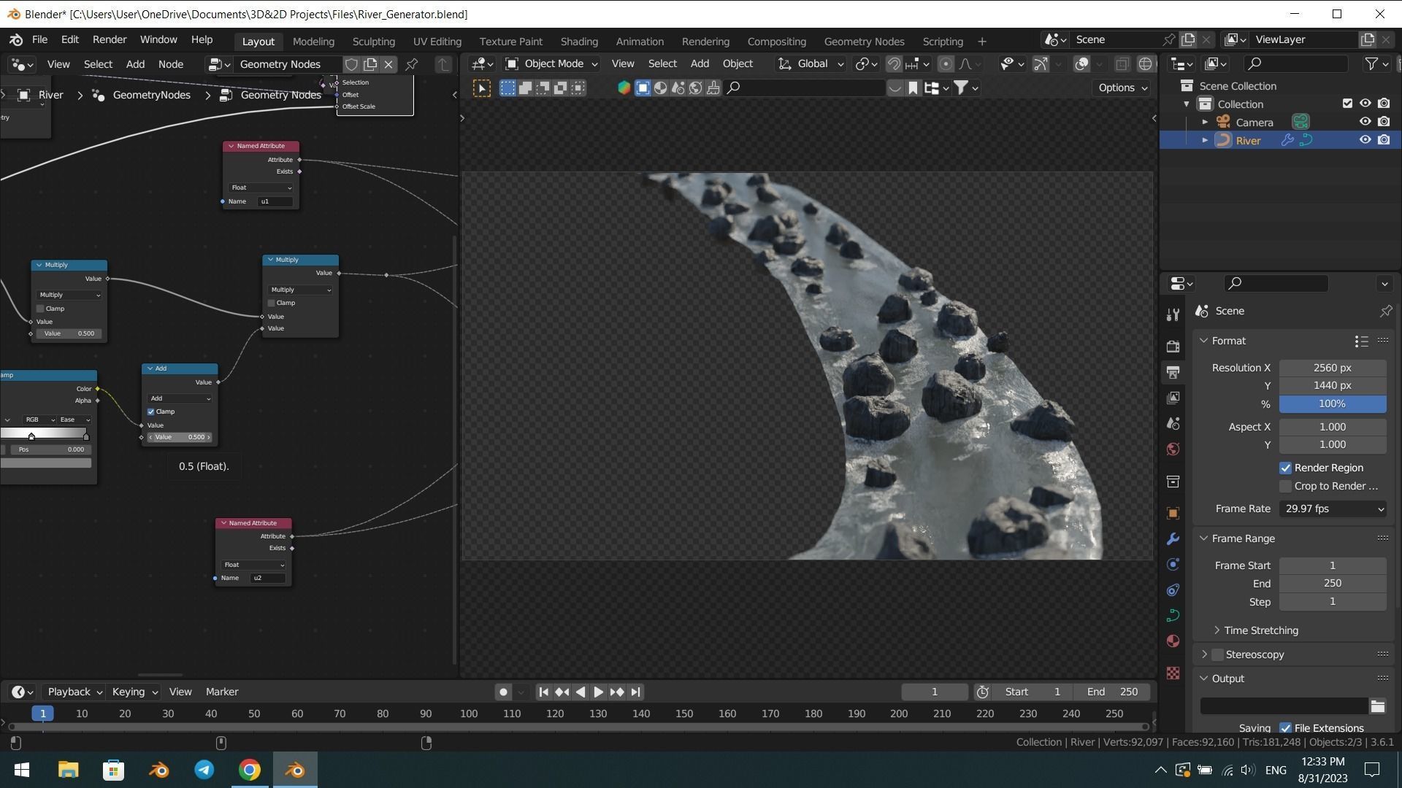The width and height of the screenshot is (1402, 788).
Task: Disable the River object in renders
Action: tap(1384, 140)
